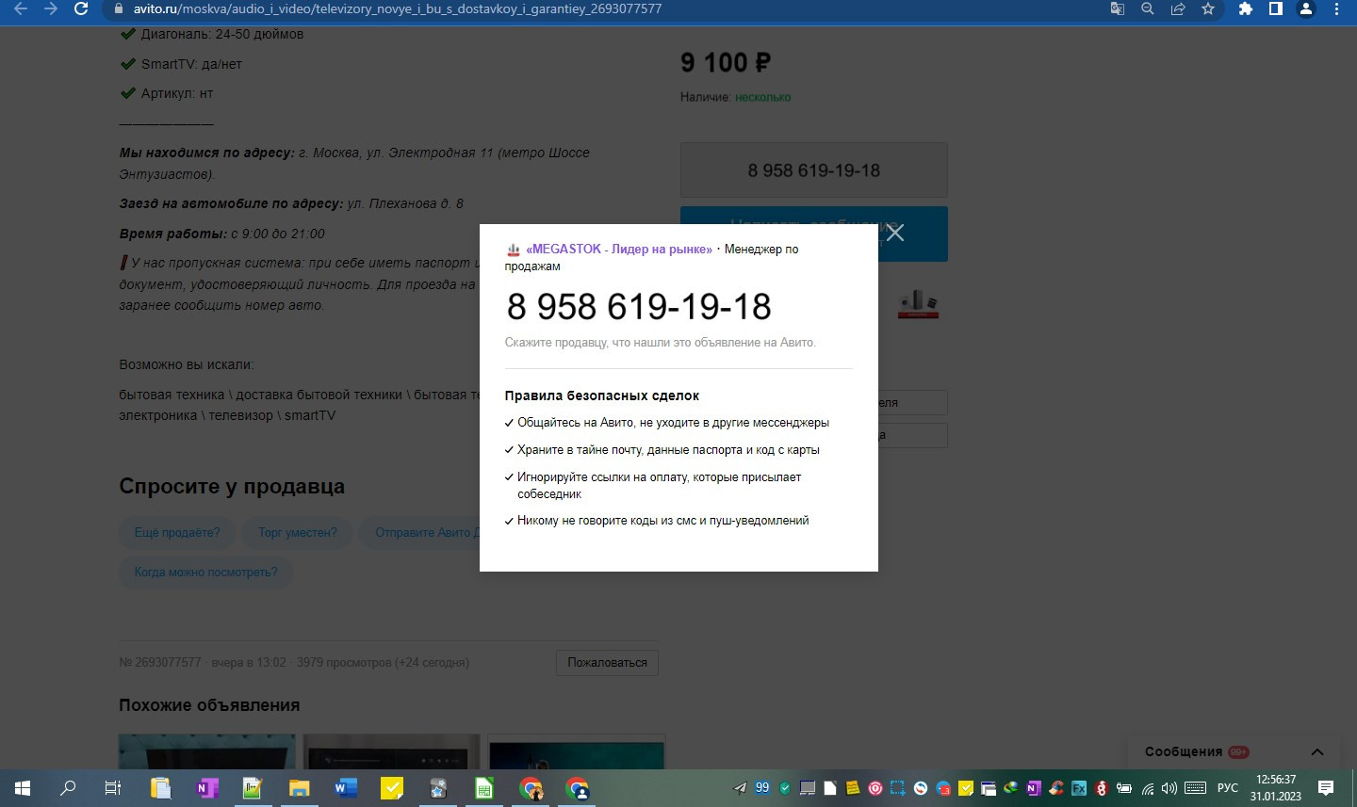Viewport: 1357px width, 807px height.
Task: Open the yellow sticky checkmark app in the taskbar
Action: (x=392, y=788)
